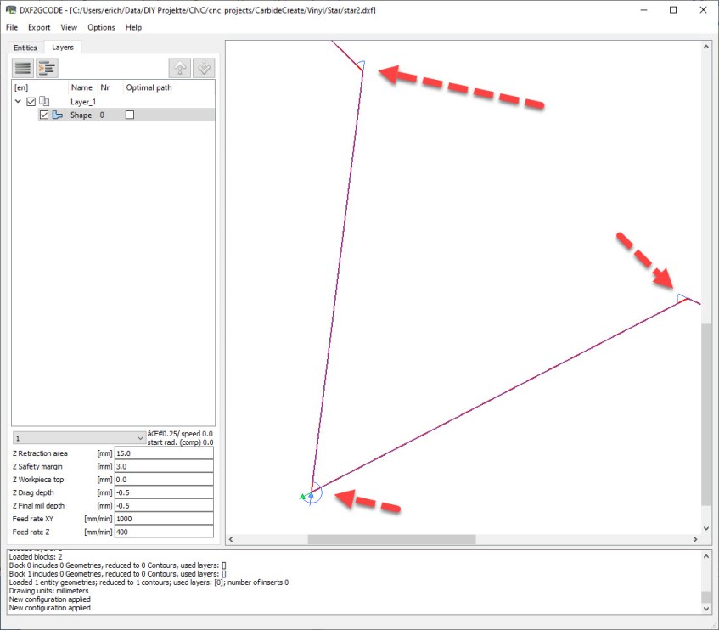Click the Name column header

point(81,87)
